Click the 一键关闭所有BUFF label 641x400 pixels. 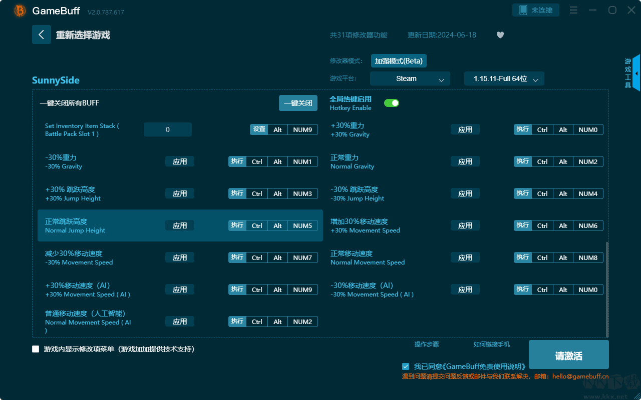(70, 103)
